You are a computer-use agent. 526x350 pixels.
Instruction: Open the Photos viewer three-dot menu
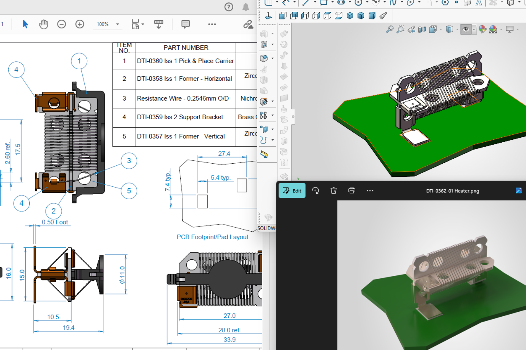(x=370, y=191)
